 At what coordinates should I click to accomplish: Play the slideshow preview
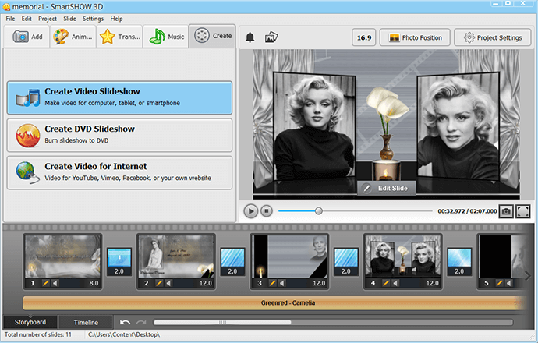[251, 211]
